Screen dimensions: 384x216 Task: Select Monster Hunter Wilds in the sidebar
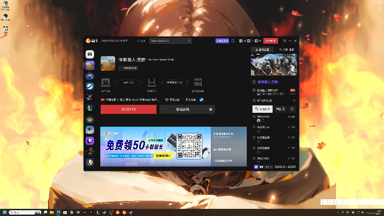90,65
